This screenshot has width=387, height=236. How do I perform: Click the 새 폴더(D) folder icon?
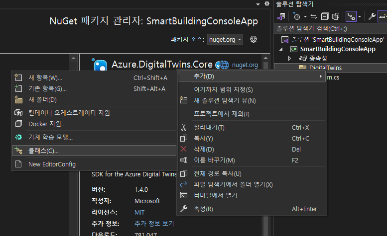point(18,99)
